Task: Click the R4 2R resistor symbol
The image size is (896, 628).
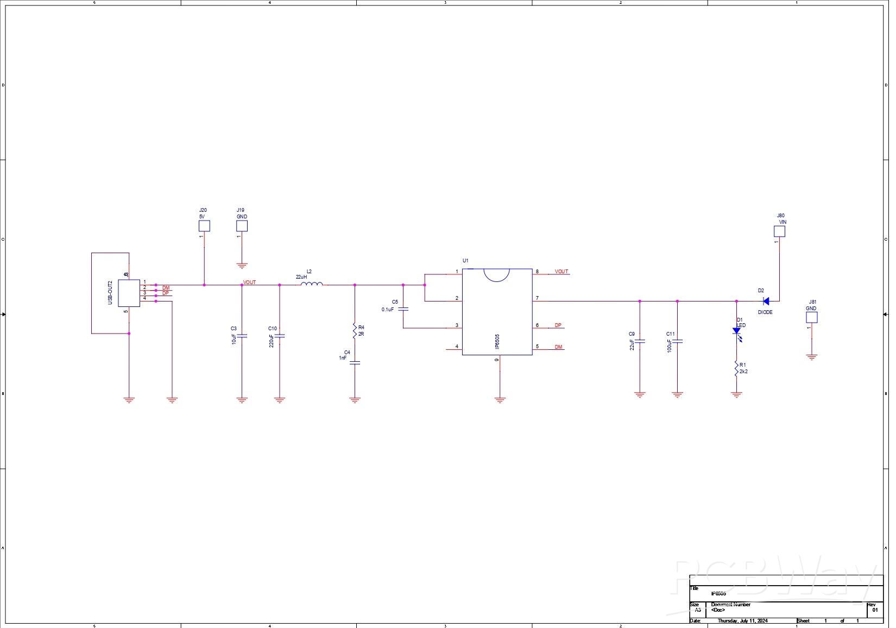Action: [x=355, y=331]
